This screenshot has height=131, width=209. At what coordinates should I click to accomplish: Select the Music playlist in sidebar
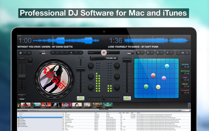tap(40, 117)
